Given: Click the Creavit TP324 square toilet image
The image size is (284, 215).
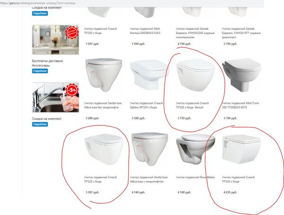Looking at the screenshot, I should pyautogui.click(x=241, y=149).
